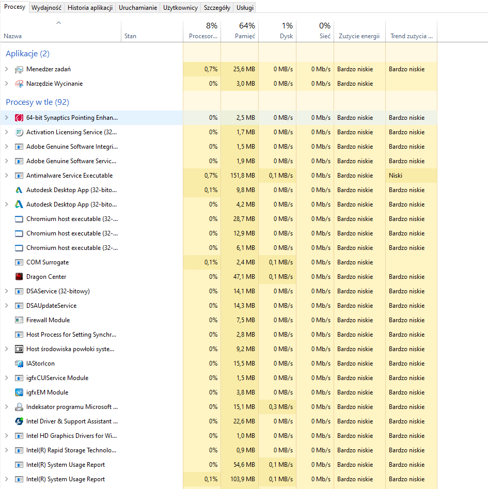Click the Chromium host icon using 12,9 MB

pos(19,233)
